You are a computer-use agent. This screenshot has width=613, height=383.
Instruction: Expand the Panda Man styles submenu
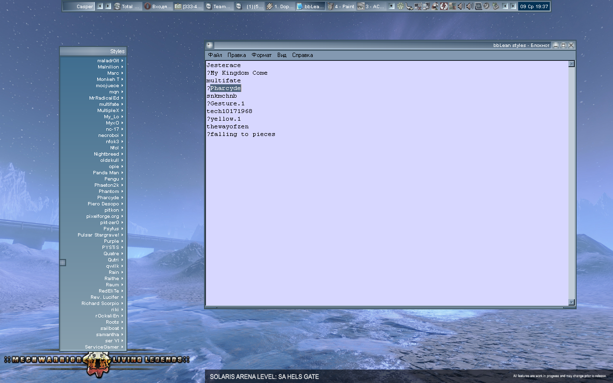click(x=93, y=173)
